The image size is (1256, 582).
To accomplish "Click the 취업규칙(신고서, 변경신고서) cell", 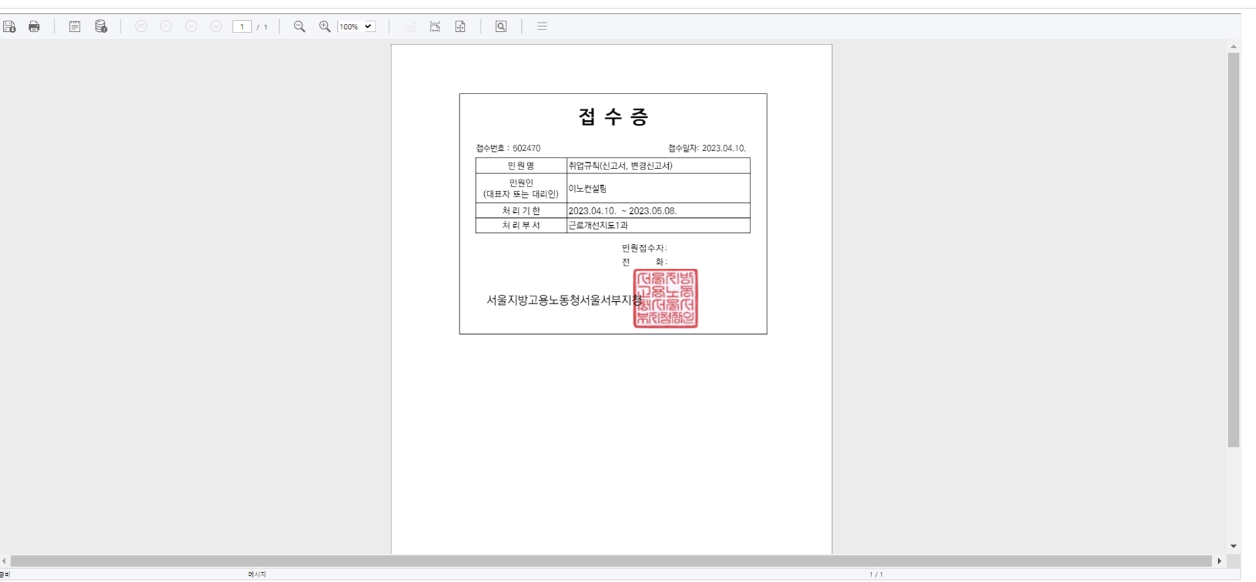I will coord(658,166).
